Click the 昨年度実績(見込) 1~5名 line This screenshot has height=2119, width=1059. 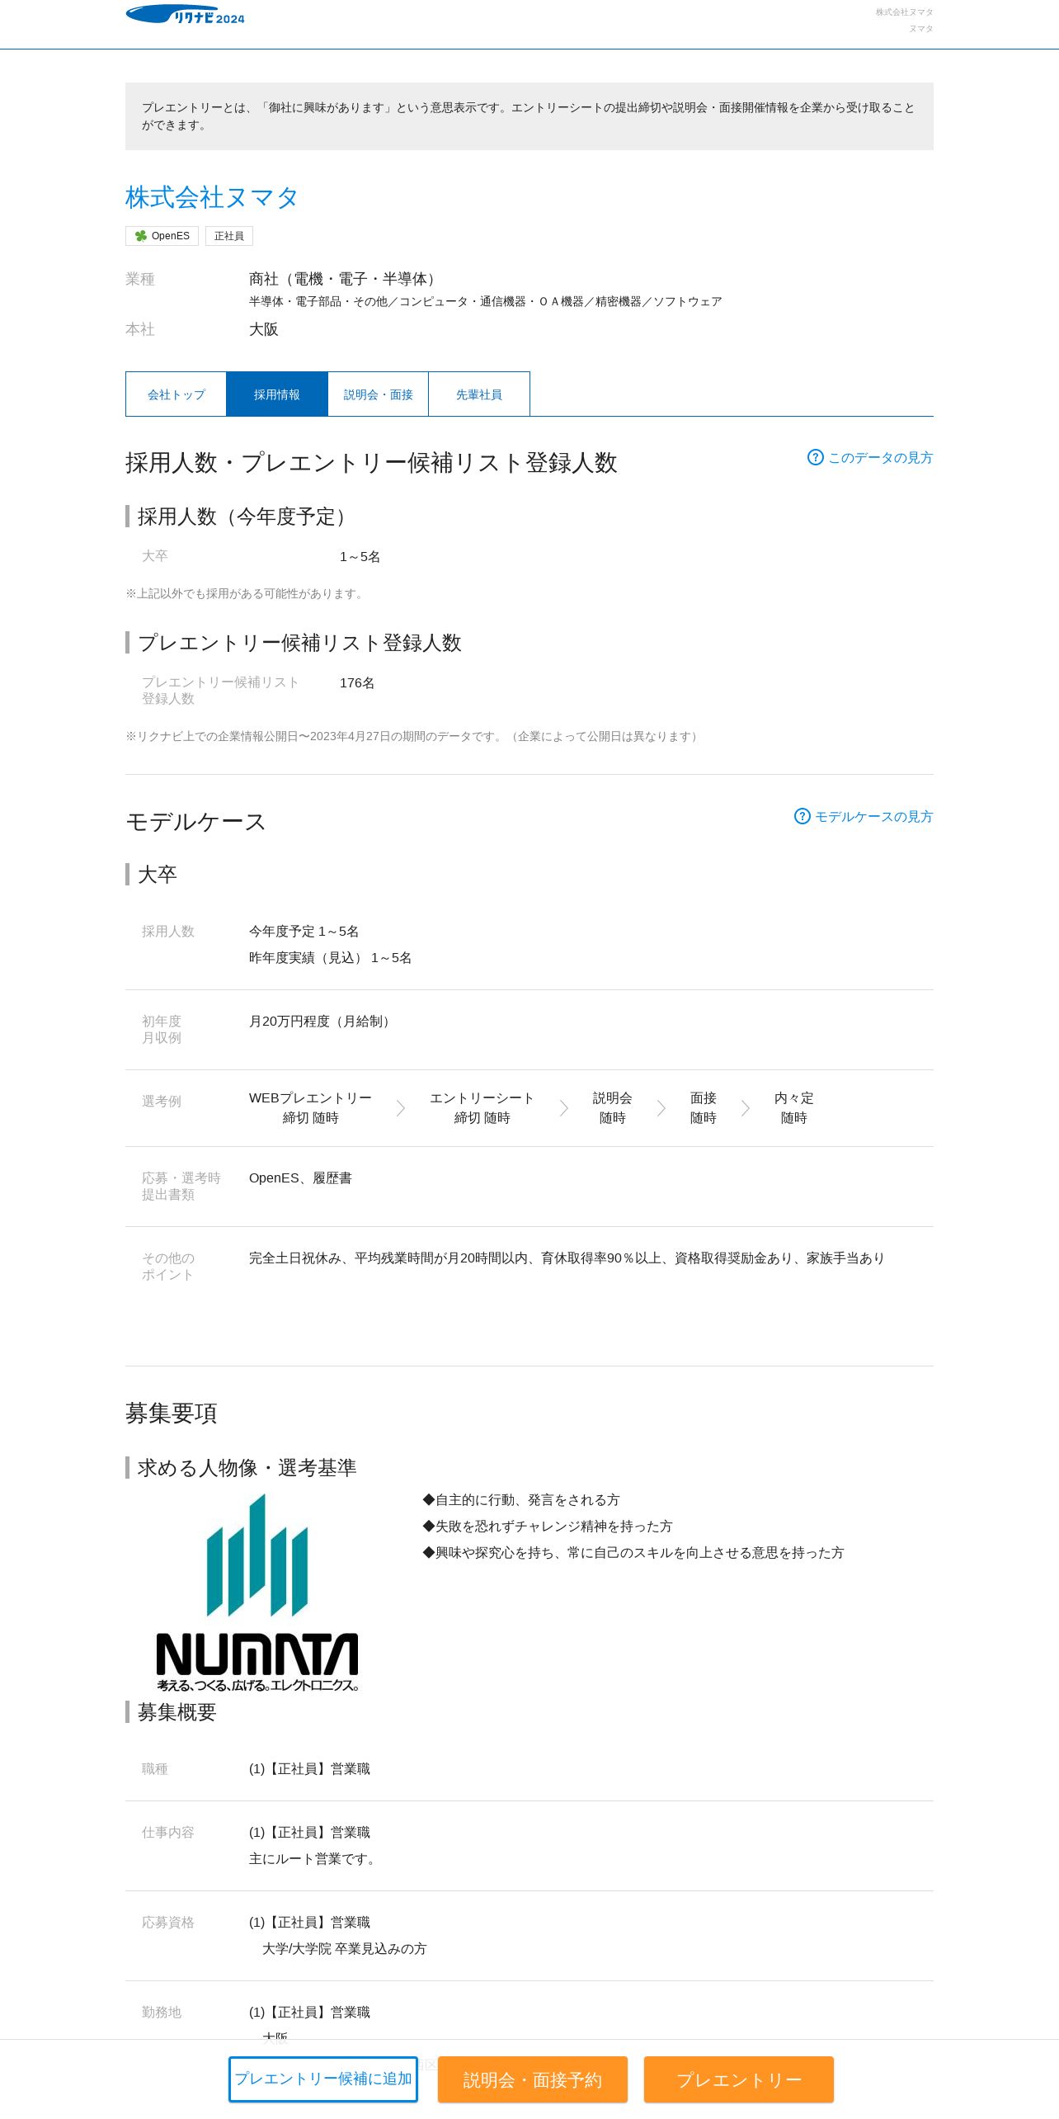(331, 957)
